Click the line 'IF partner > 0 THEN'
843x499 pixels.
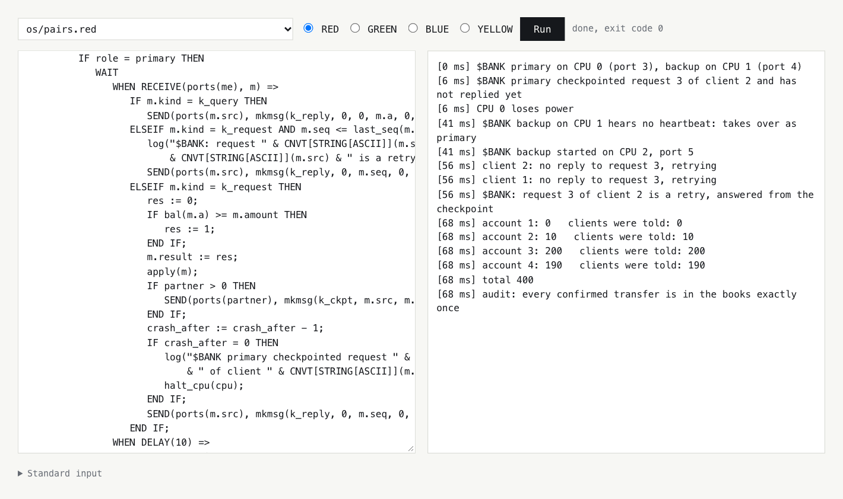click(201, 286)
